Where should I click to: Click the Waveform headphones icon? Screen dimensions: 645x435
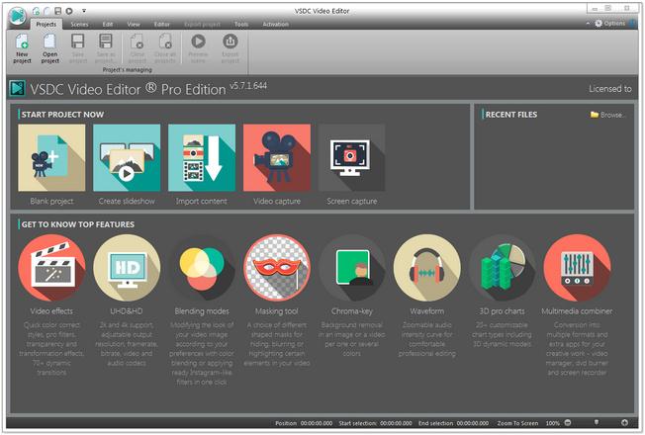[426, 268]
